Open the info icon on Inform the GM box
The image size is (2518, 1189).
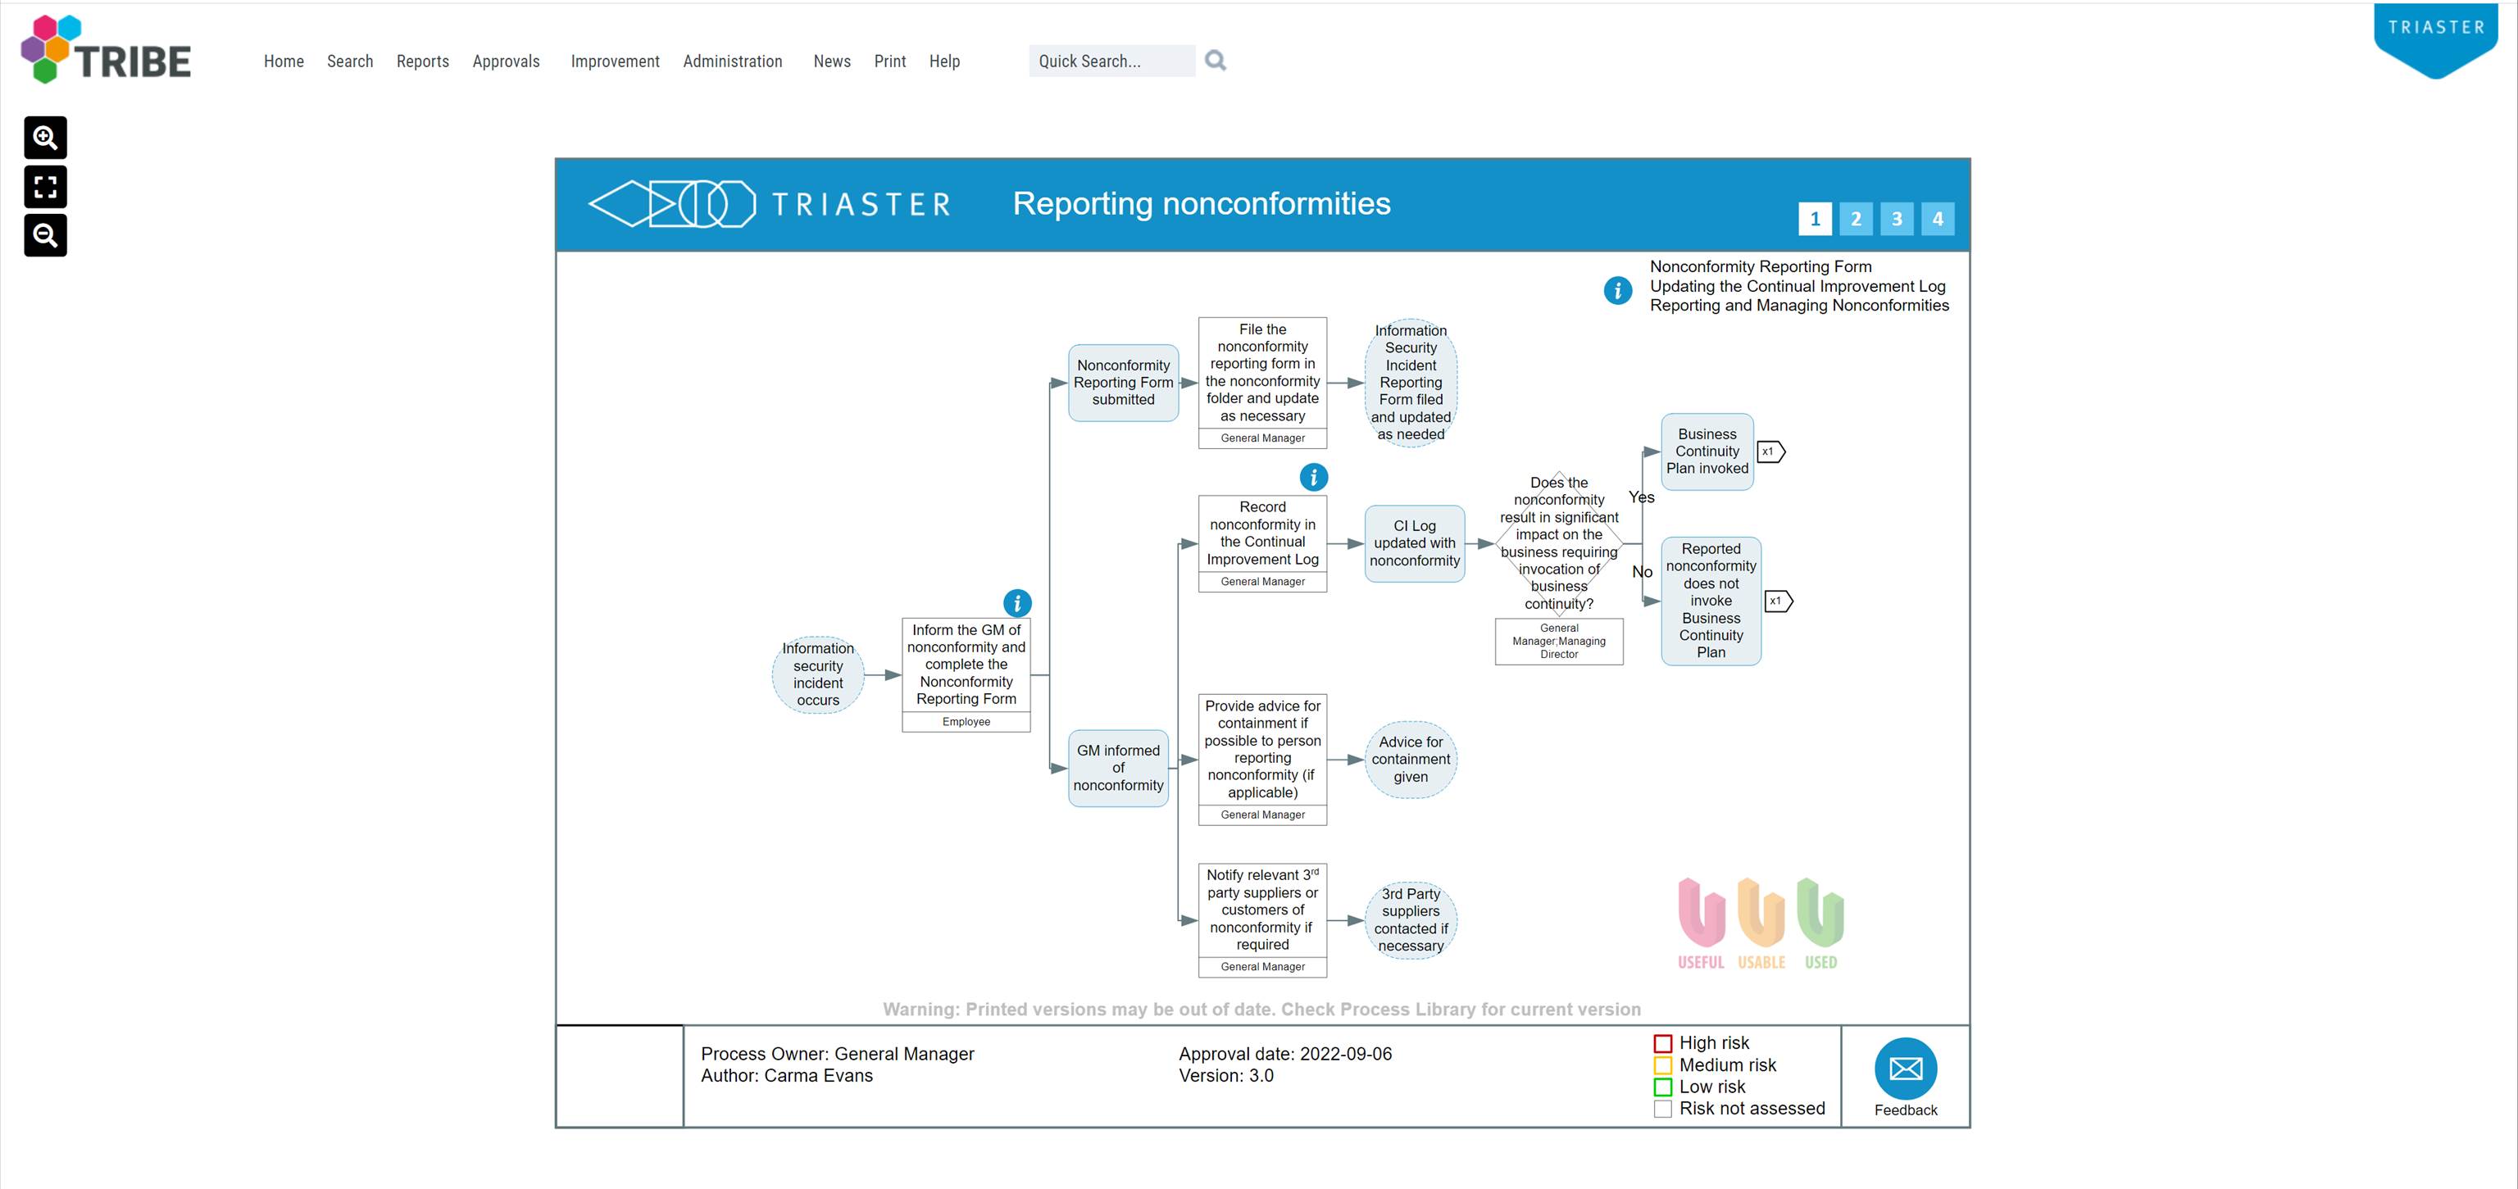coord(1016,603)
